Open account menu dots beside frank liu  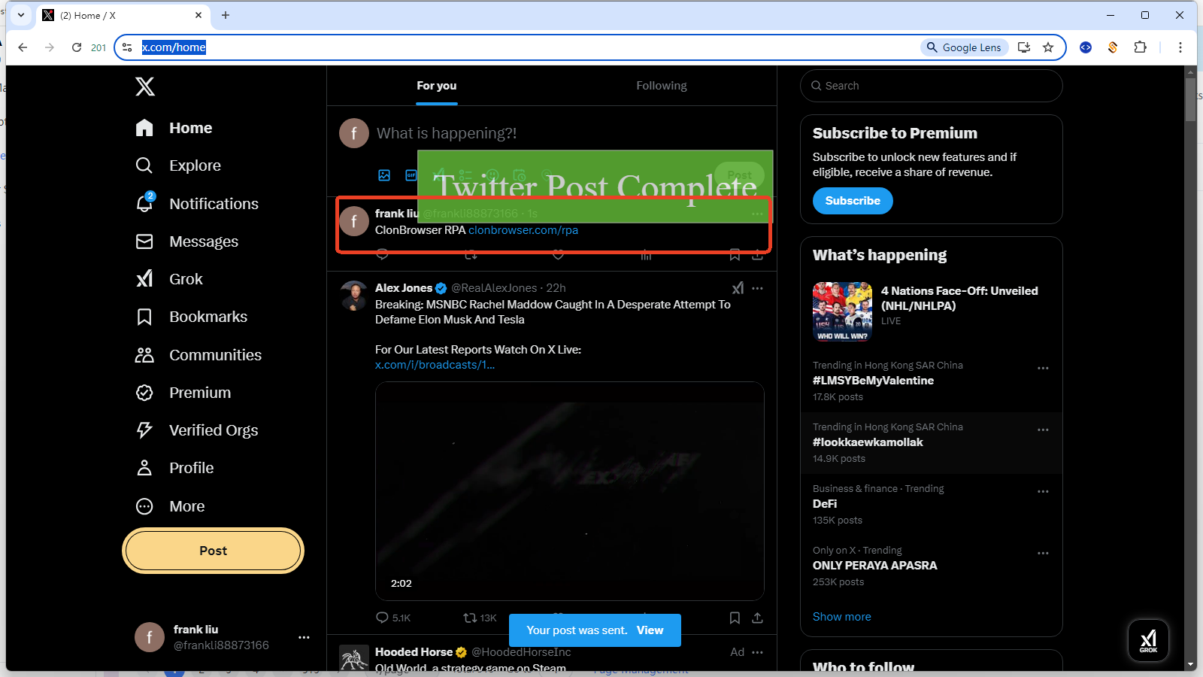304,637
